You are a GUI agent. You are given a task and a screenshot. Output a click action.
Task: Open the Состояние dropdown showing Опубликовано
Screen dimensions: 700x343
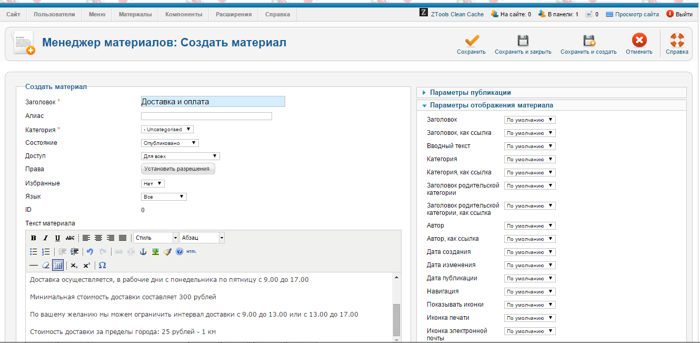[x=170, y=143]
